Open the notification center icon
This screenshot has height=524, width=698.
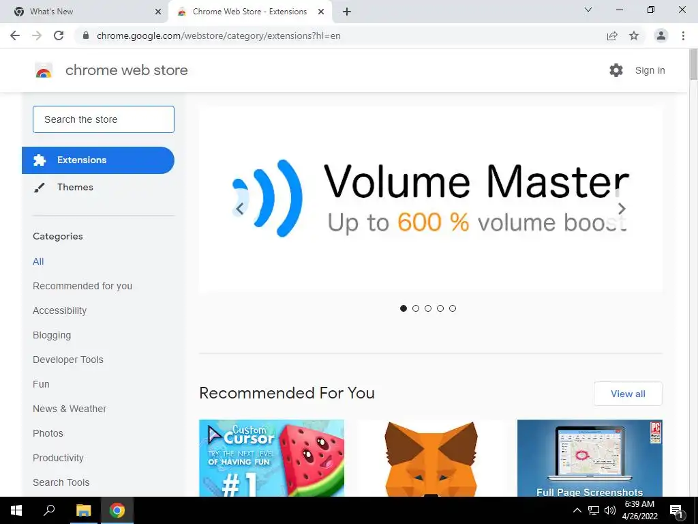pyautogui.click(x=676, y=510)
